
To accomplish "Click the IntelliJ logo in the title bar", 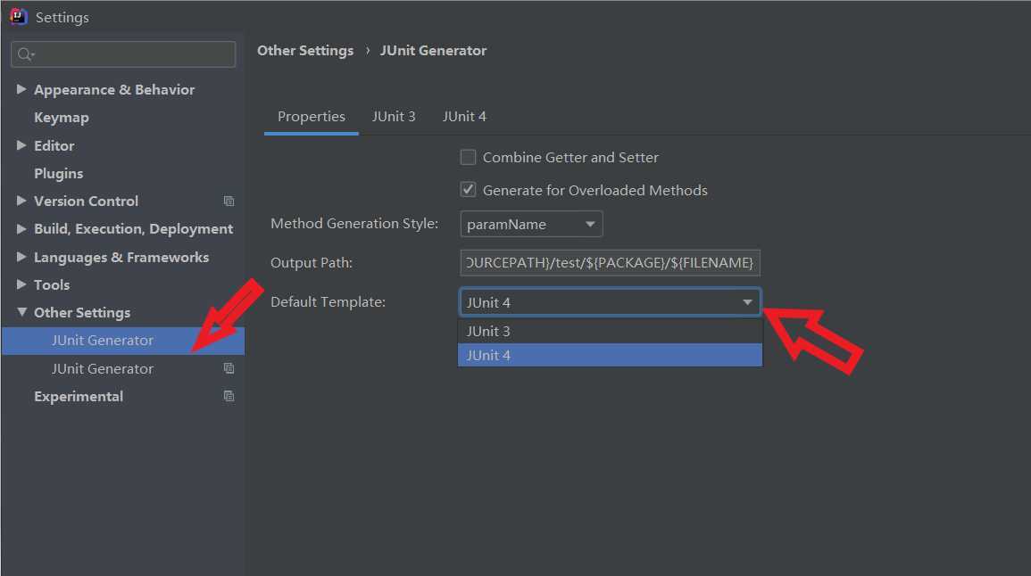I will [x=19, y=16].
